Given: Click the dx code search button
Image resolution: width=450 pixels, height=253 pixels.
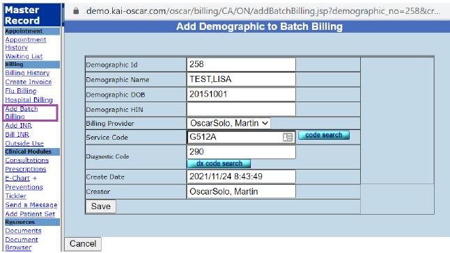Looking at the screenshot, I should point(219,164).
